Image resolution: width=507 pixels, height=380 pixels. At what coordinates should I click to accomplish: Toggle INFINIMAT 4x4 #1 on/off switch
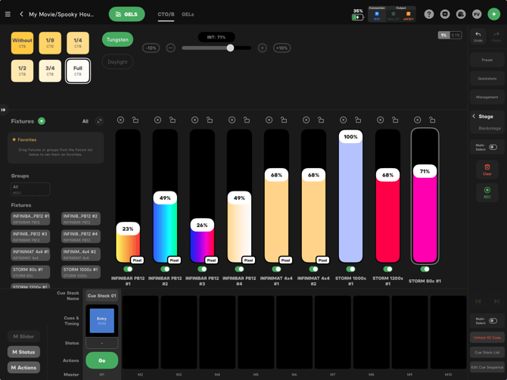click(x=276, y=269)
